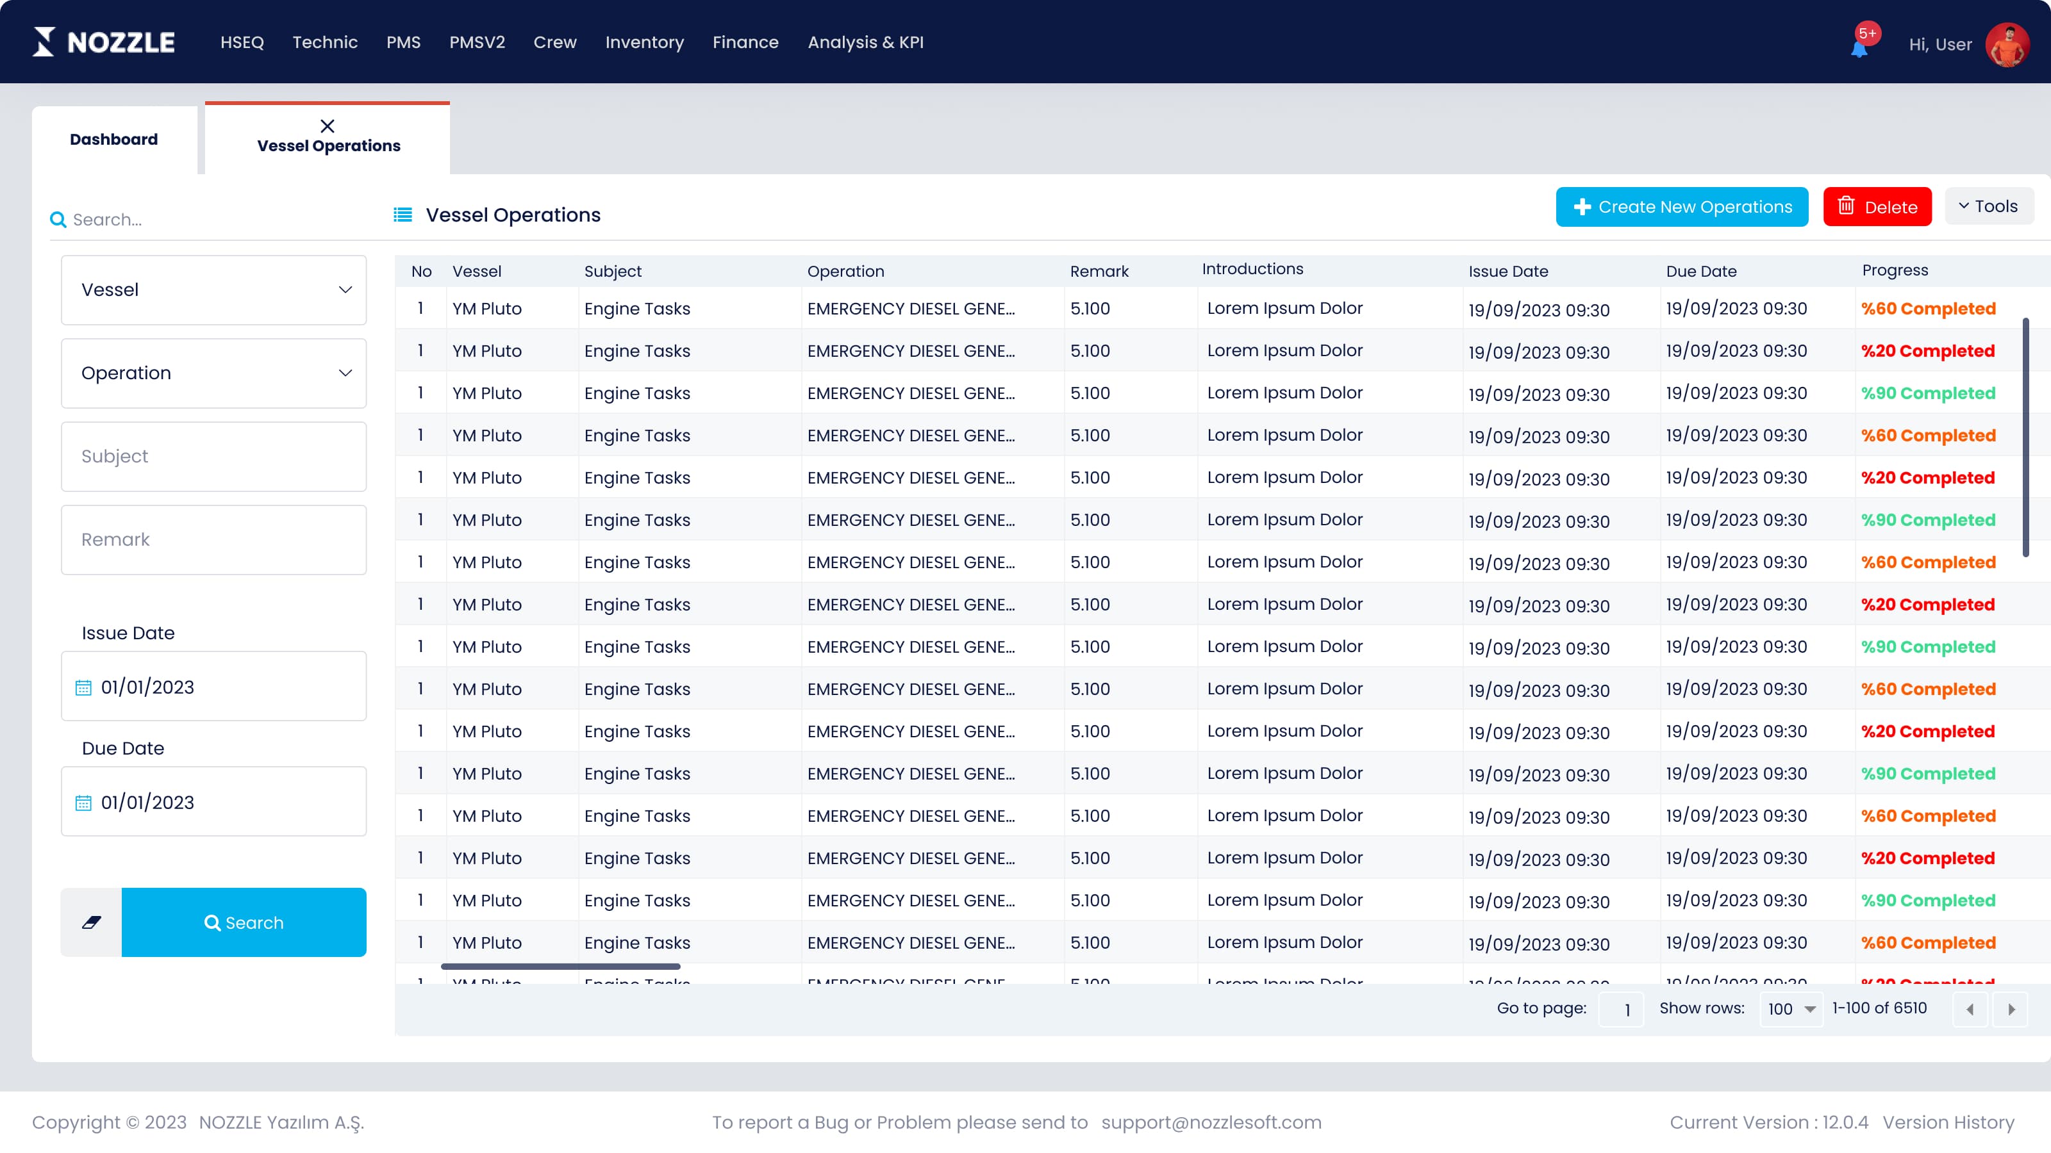Screen dimensions: 2051x1153
Task: Open the notifications bell icon
Action: pos(1859,49)
